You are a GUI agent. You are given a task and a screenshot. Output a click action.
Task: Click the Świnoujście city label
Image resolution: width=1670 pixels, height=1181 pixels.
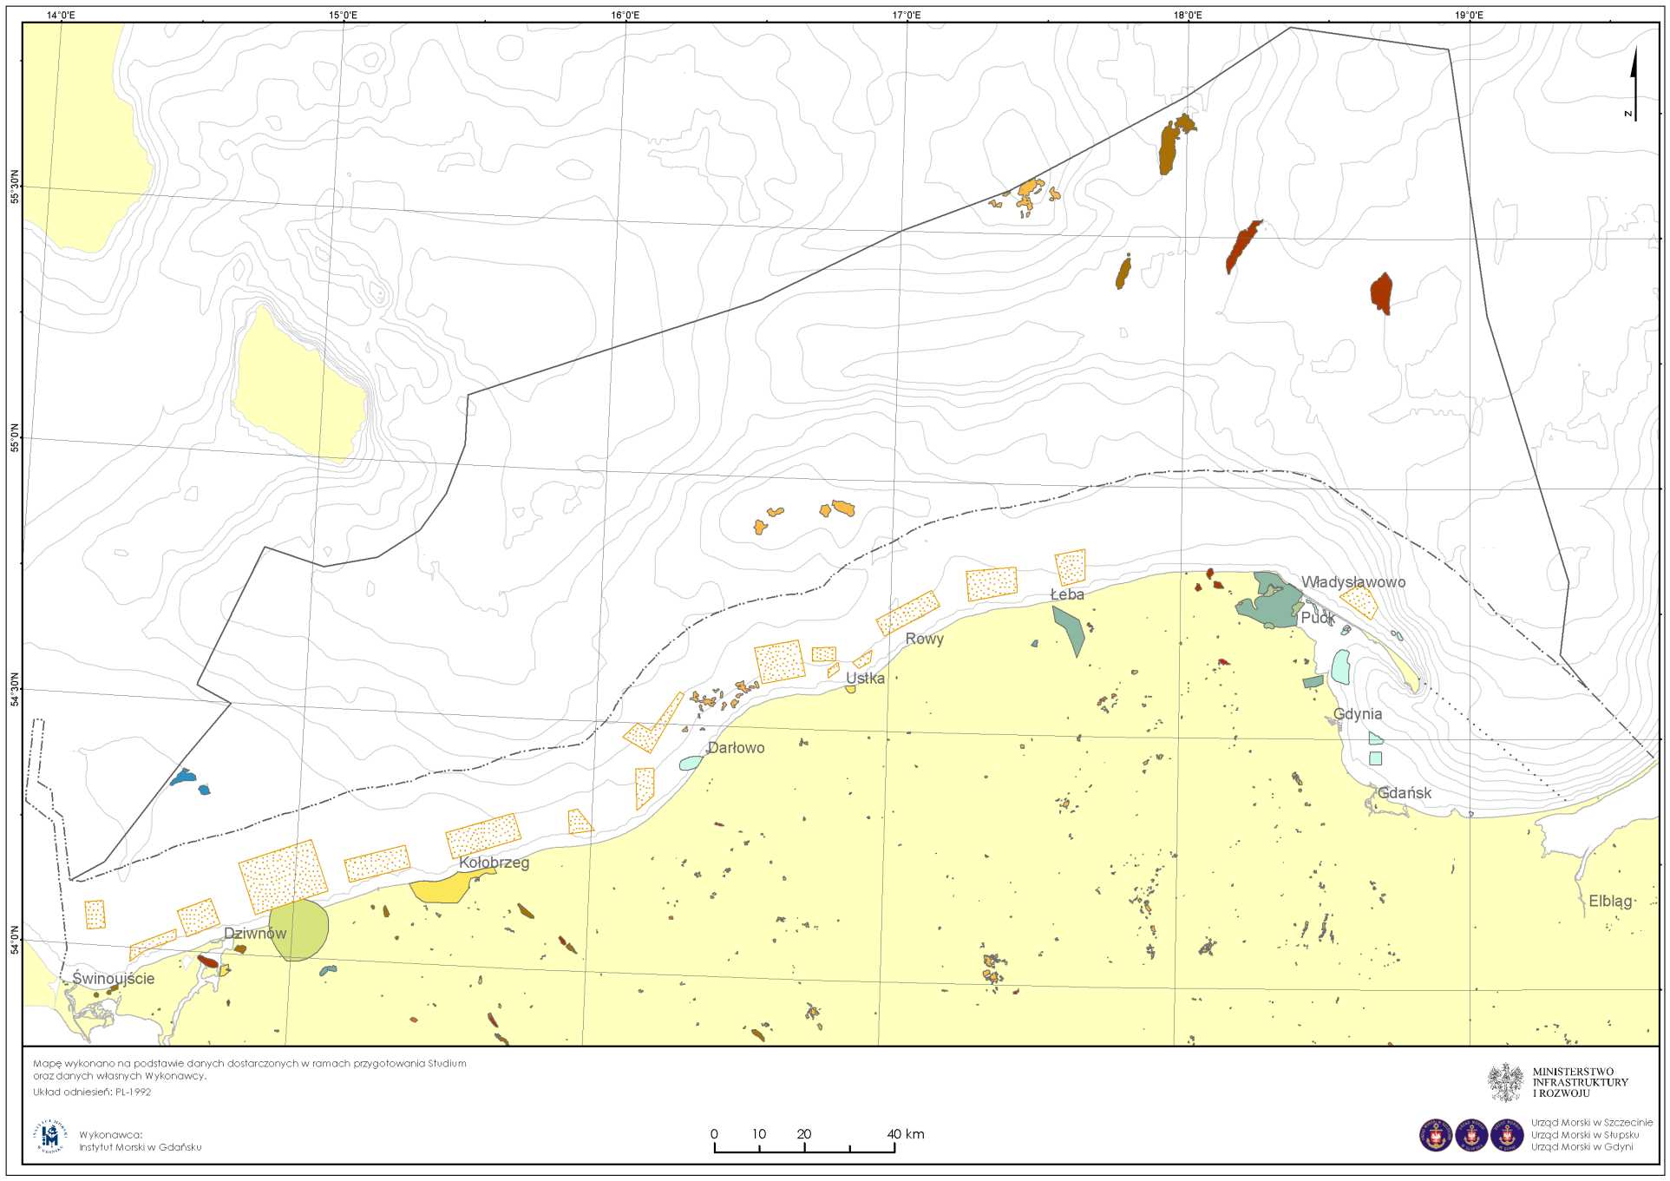point(114,979)
